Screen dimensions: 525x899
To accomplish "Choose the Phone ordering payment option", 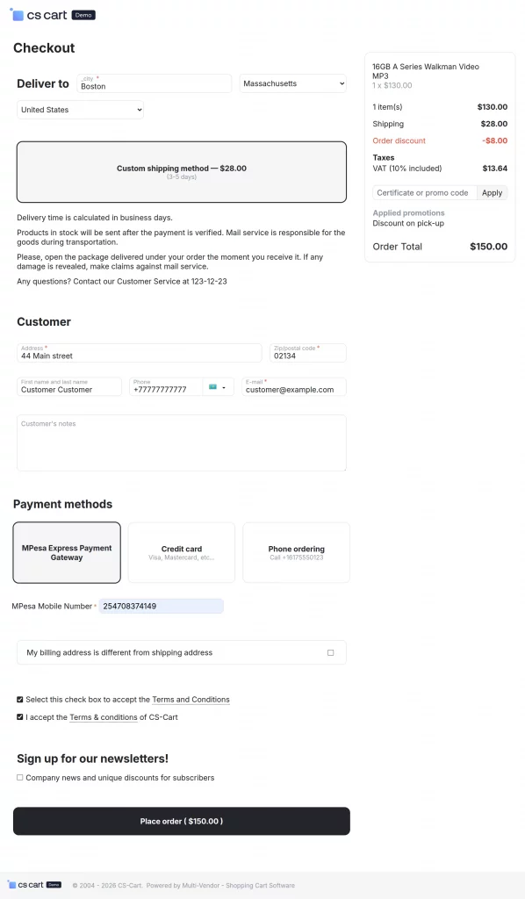I will click(x=297, y=553).
